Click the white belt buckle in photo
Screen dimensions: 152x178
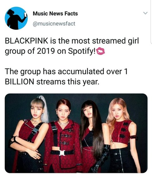coord(62,153)
